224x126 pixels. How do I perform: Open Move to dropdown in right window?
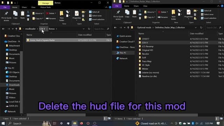click(x=150, y=12)
